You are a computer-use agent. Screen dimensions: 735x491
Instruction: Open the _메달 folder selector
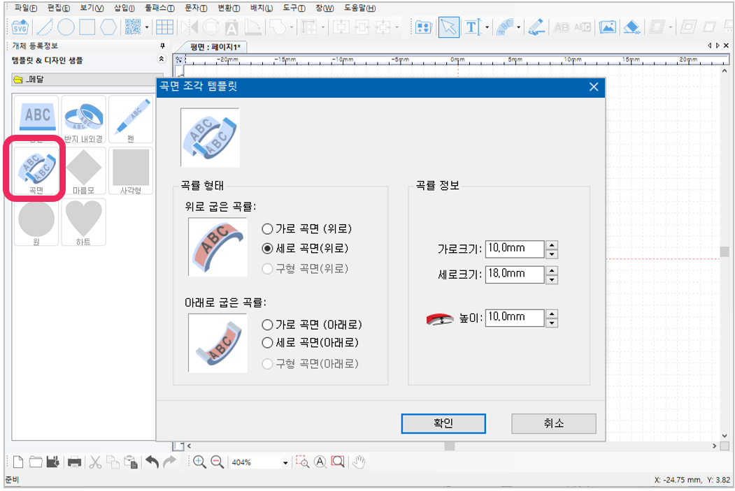click(87, 80)
